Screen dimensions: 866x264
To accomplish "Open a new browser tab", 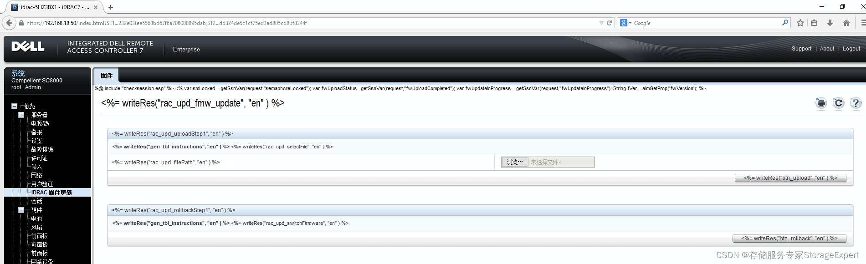I will pos(111,7).
